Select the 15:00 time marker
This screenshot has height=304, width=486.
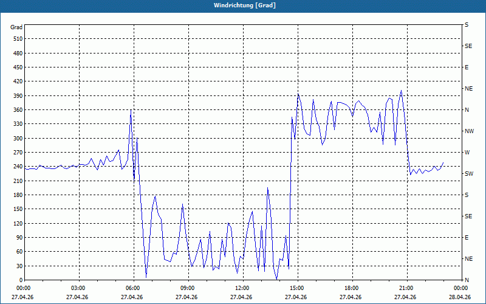(296, 288)
